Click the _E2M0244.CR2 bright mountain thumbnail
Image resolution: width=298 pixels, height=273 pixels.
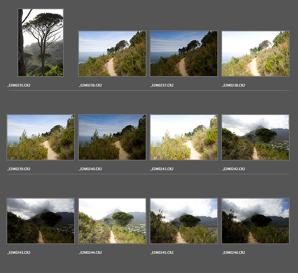112,221
